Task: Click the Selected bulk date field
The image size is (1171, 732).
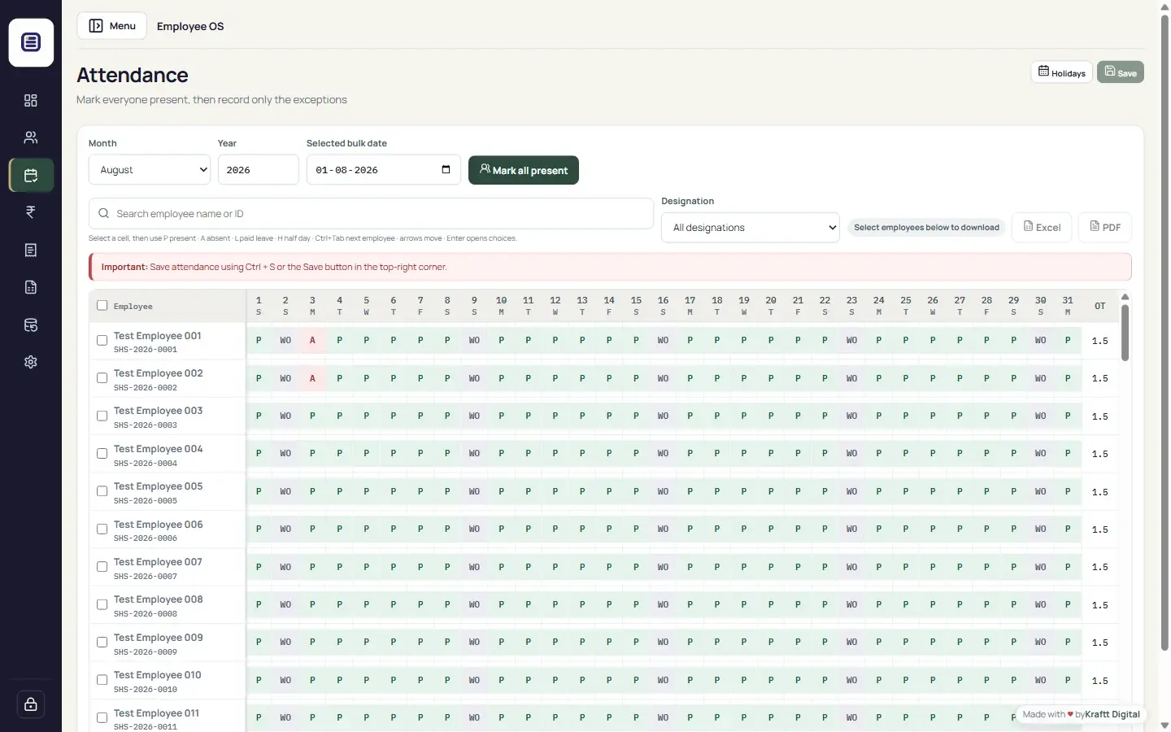Action: click(x=384, y=170)
